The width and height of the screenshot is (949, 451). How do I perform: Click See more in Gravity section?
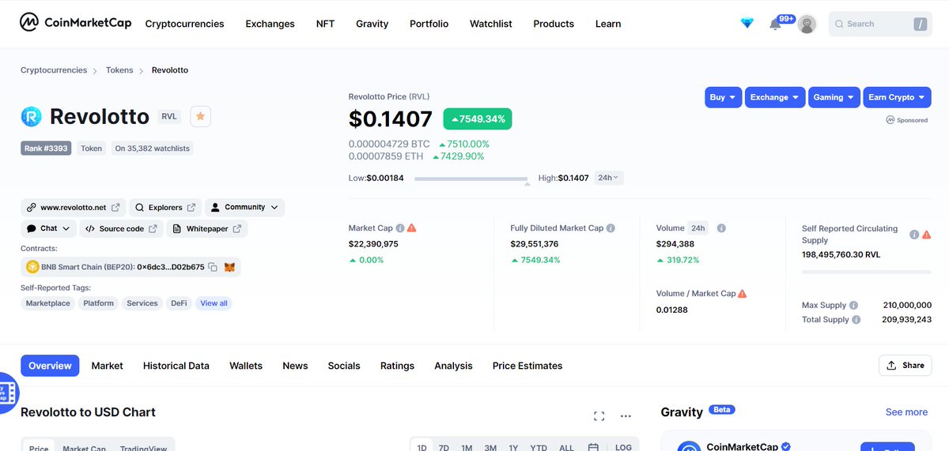[906, 412]
